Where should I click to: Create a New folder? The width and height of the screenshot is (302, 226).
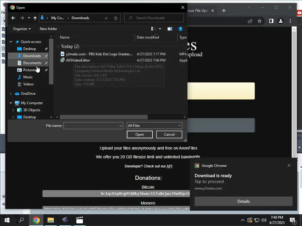point(48,29)
